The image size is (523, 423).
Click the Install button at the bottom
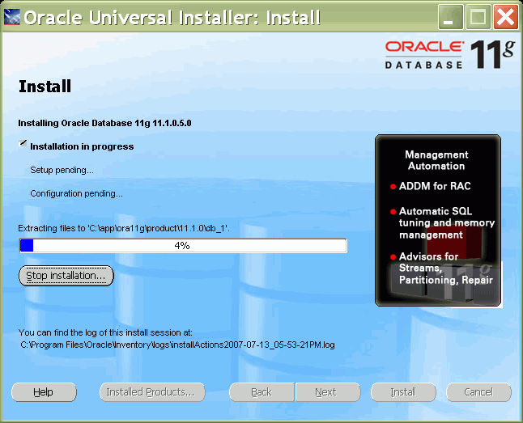(403, 392)
